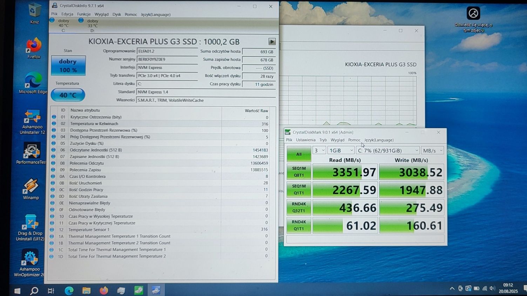This screenshot has width=527, height=296.
Task: Click the battery icon in the tray
Action: (x=477, y=289)
